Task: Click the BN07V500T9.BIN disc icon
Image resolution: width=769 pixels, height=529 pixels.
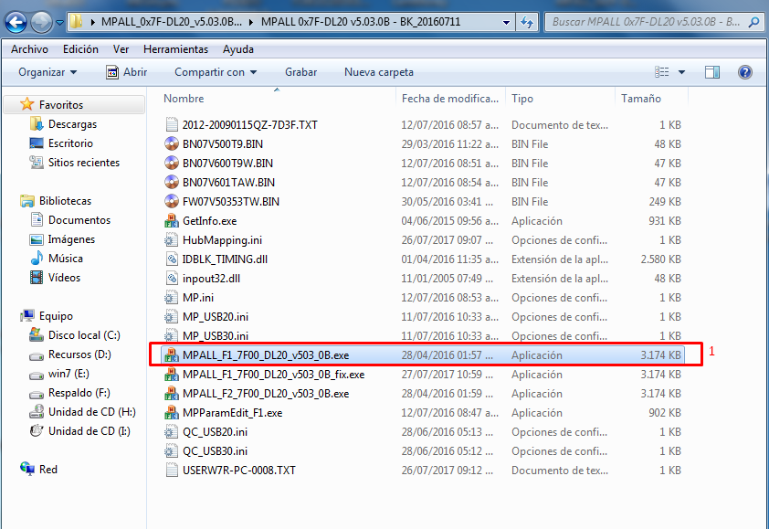Action: coord(172,143)
